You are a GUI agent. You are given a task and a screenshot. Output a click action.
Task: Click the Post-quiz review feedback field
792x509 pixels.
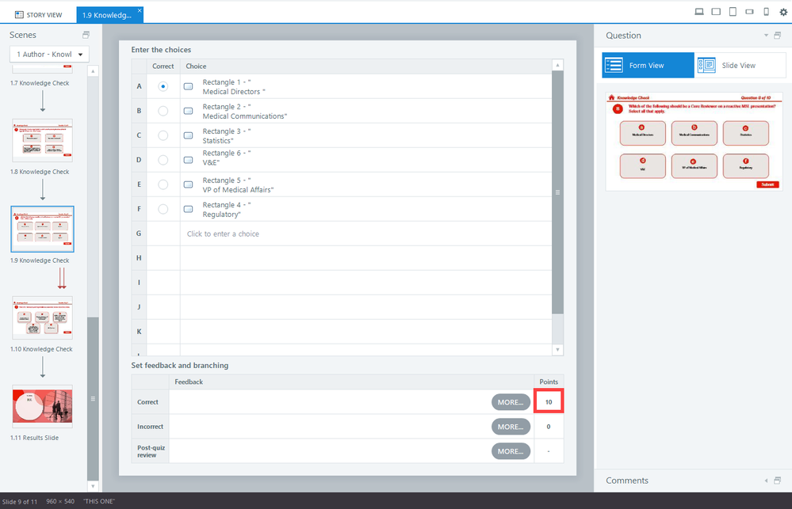pyautogui.click(x=329, y=451)
